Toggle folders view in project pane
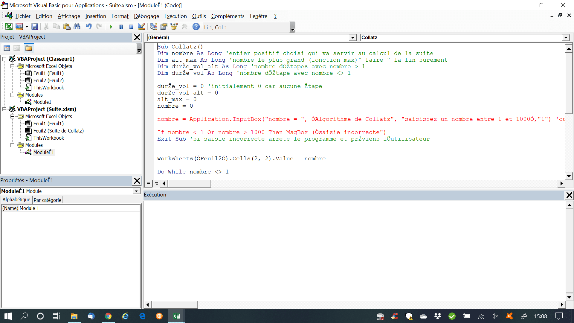This screenshot has height=323, width=574. coord(29,48)
